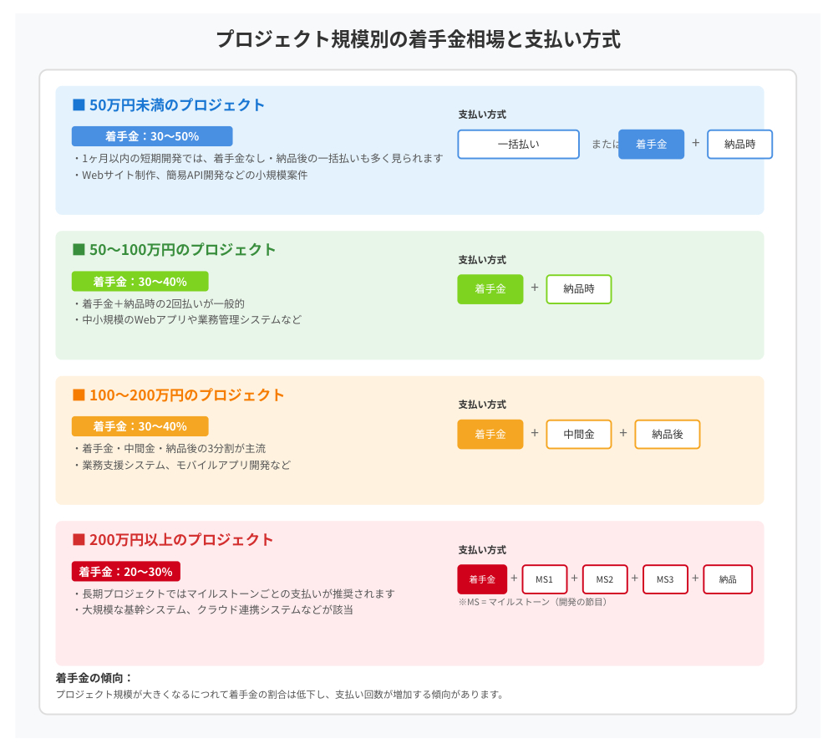This screenshot has width=833, height=749.
Task: Click the 納品後 payment box
Action: [x=668, y=435]
